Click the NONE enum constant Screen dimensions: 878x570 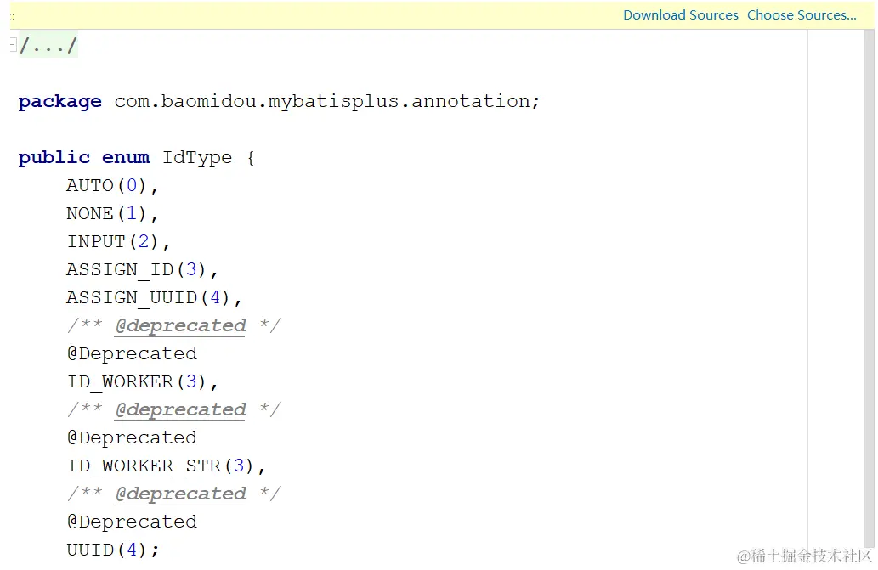pyautogui.click(x=90, y=213)
